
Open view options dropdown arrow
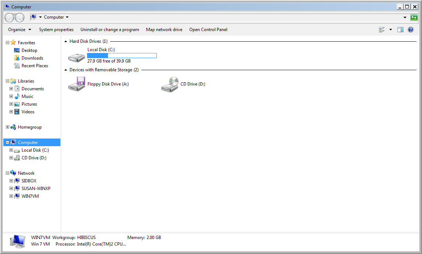[x=391, y=30]
